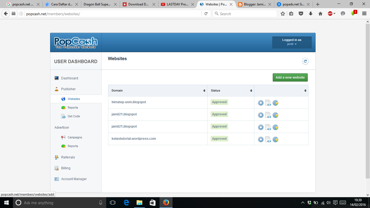Image resolution: width=370 pixels, height=208 pixels.
Task: Open File Explorer from taskbar
Action: coord(139,203)
